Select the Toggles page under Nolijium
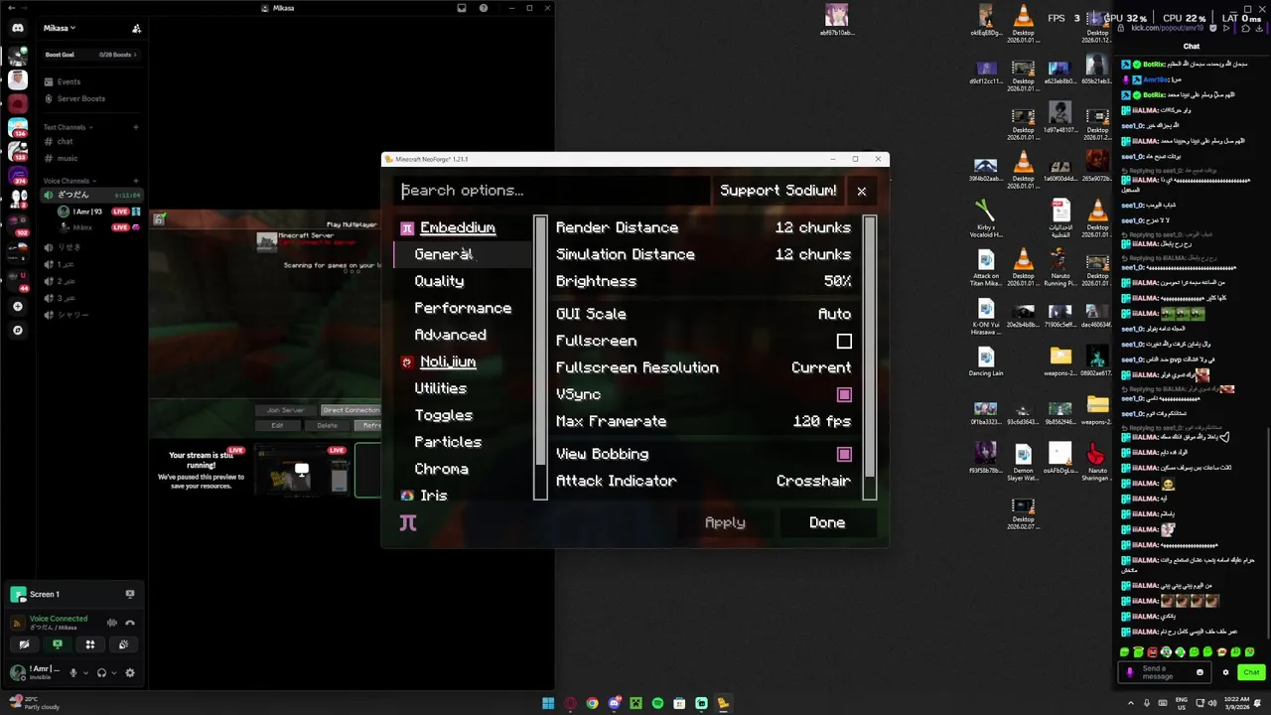This screenshot has width=1271, height=715. pos(463,415)
